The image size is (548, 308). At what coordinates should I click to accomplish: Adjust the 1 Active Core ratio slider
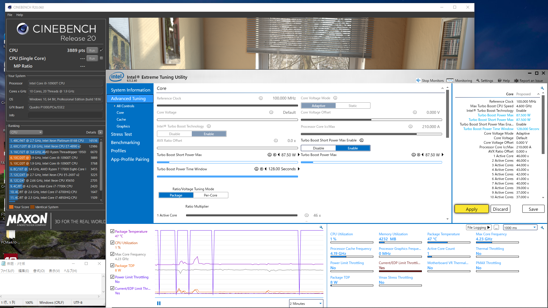pos(241,215)
